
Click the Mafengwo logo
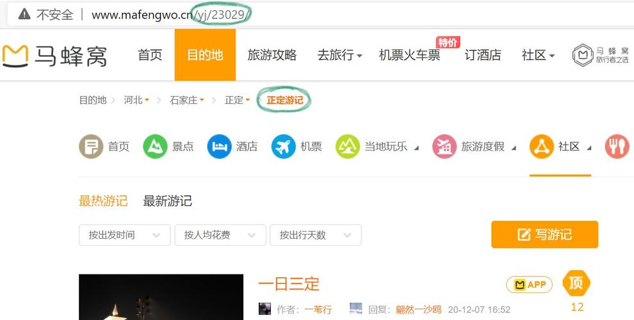click(x=54, y=55)
